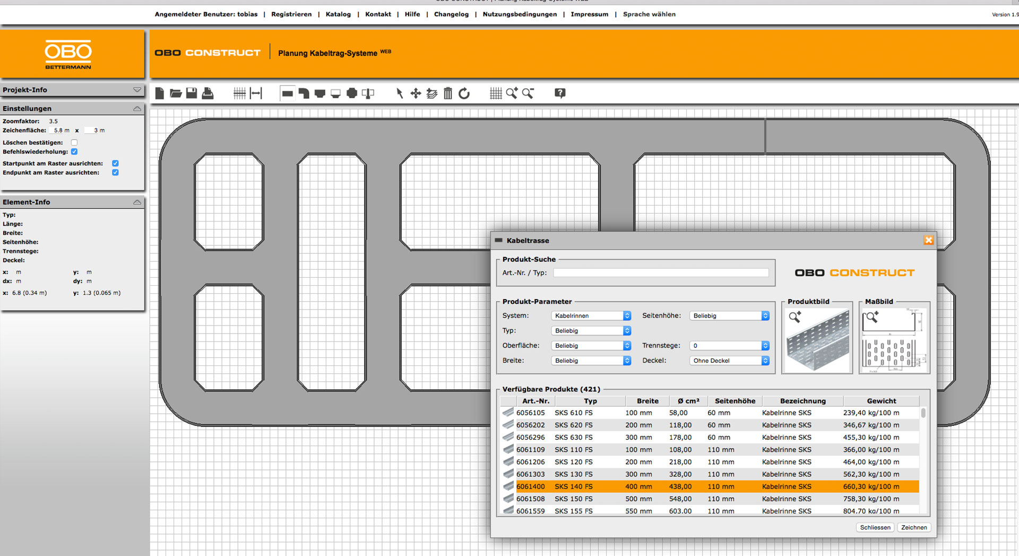
Task: Sort by Gewicht column header
Action: (x=881, y=401)
